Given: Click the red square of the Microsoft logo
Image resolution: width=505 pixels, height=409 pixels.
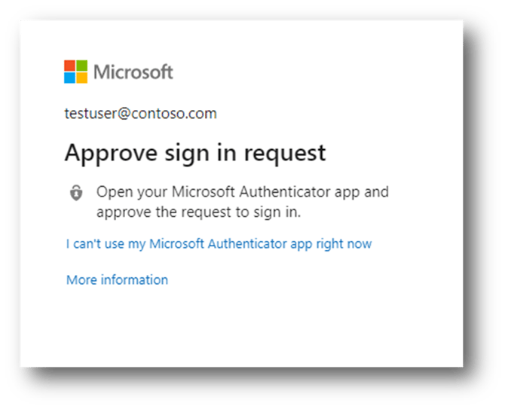Looking at the screenshot, I should (69, 66).
